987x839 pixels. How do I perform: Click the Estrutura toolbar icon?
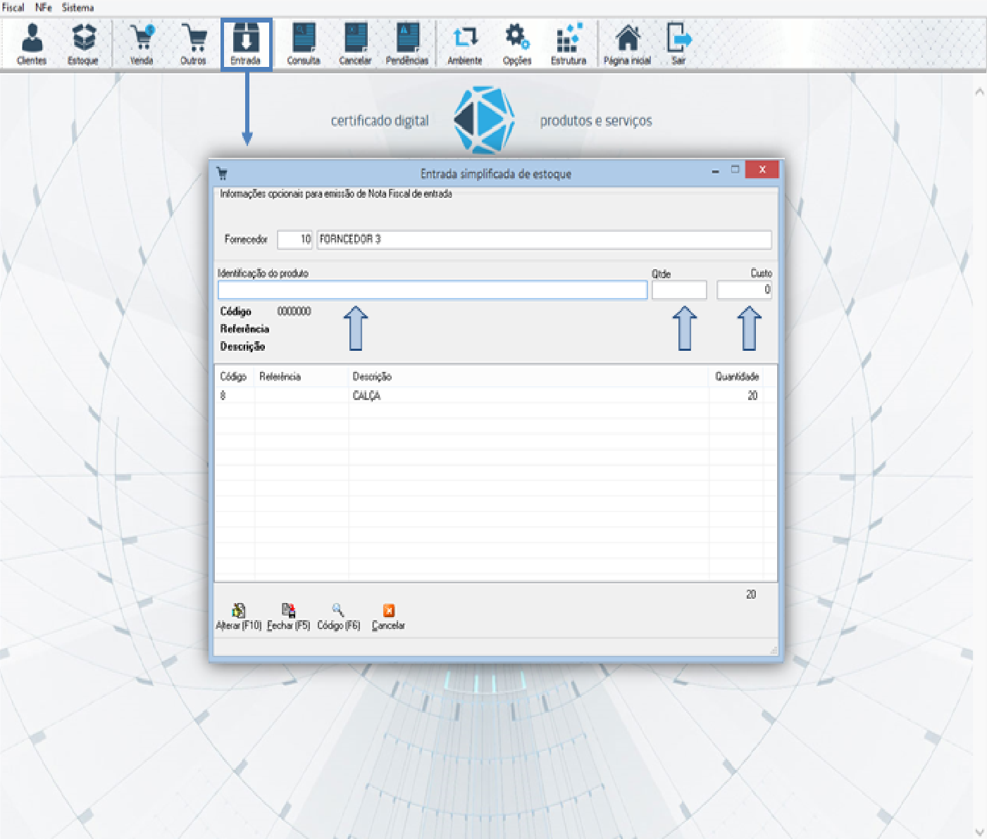click(569, 44)
